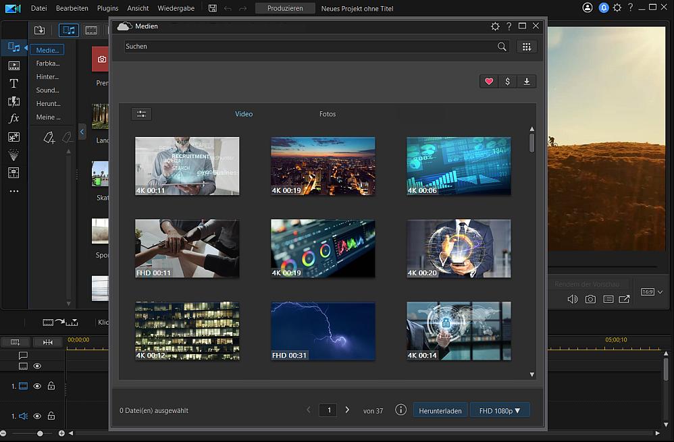
Task: Open the Media Room icon in sidebar
Action: (14, 47)
